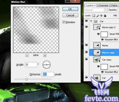Collapse the Car group triangle
The image size is (119, 102).
coord(91,21)
